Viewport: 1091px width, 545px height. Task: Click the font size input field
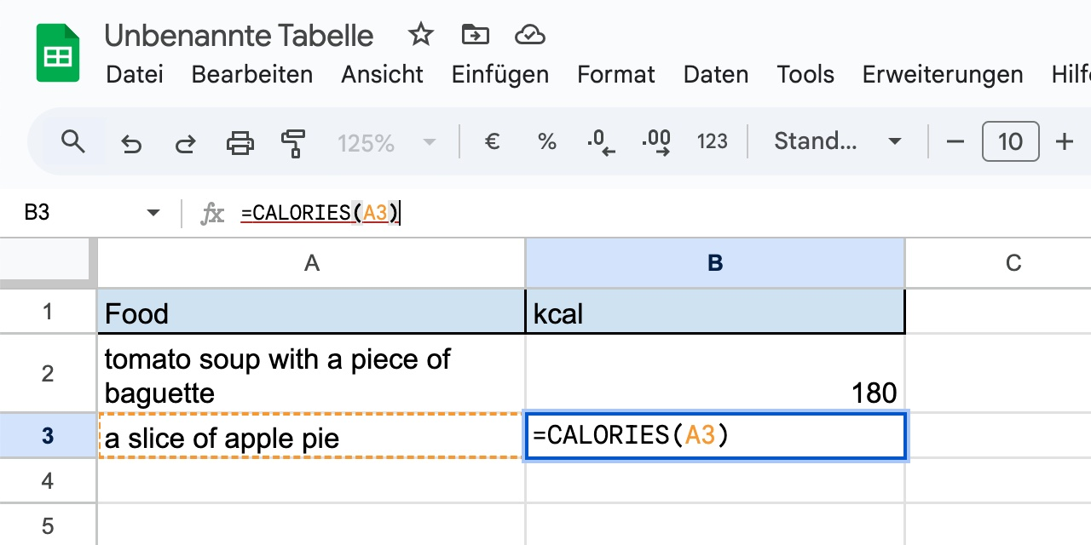1010,141
